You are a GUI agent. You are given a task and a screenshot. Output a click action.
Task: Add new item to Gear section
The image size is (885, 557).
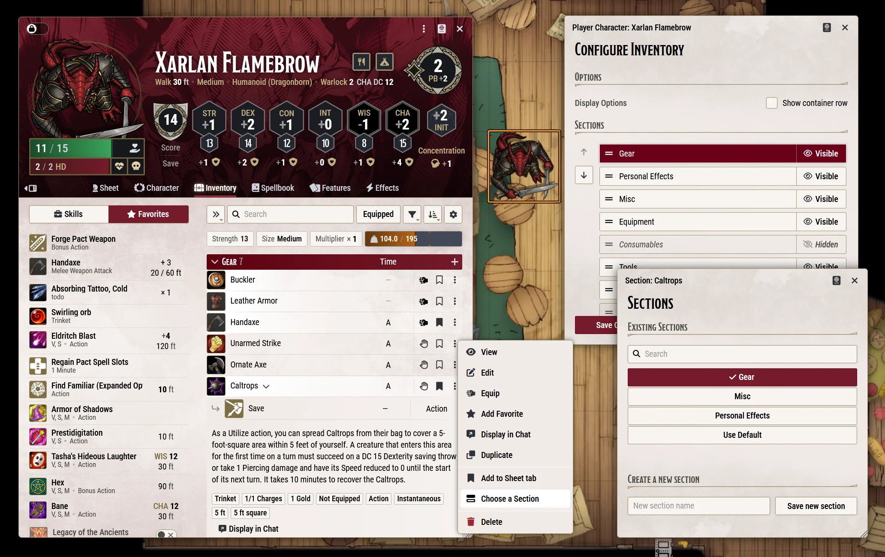455,262
